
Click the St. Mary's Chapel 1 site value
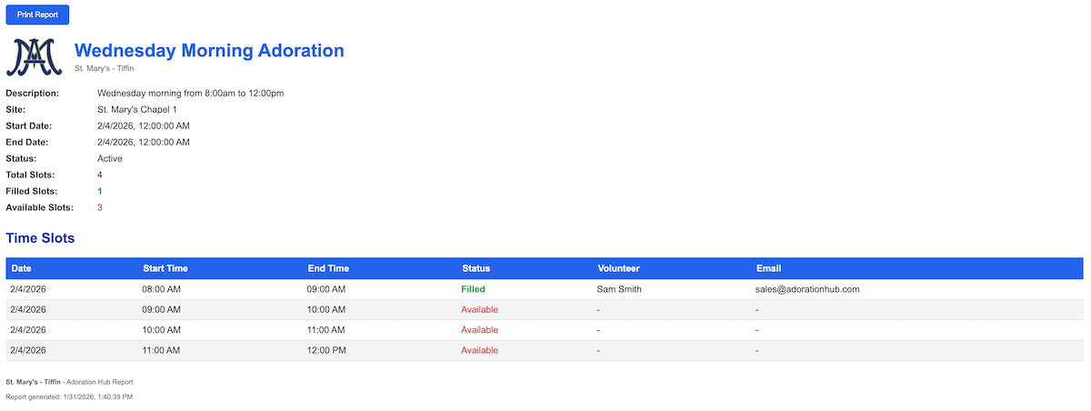136,109
